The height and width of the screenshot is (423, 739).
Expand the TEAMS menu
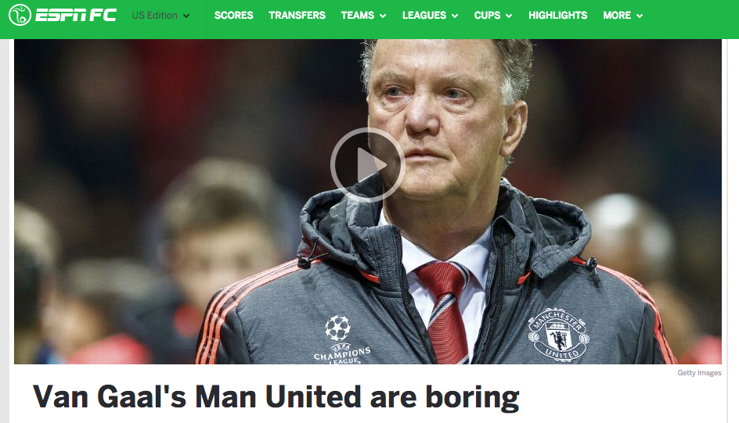(x=363, y=16)
